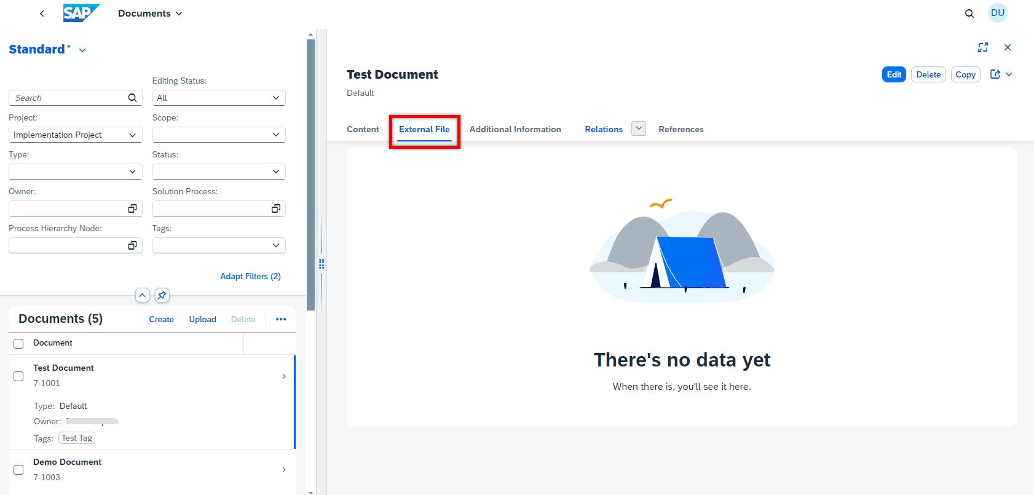
Task: Expand the Relations tab dropdown arrow
Action: pyautogui.click(x=639, y=129)
